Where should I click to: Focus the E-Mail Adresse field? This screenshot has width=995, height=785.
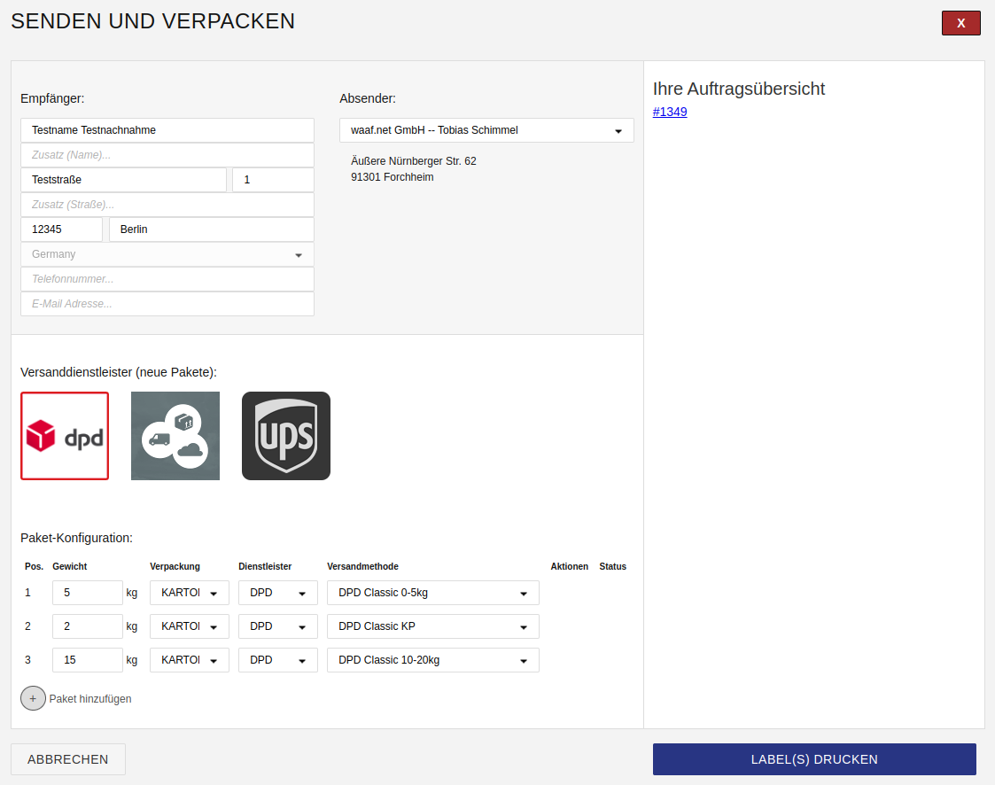point(167,304)
